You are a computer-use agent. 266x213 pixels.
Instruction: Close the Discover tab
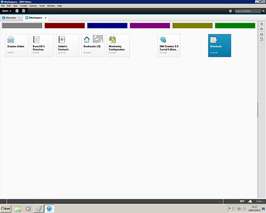20,18
